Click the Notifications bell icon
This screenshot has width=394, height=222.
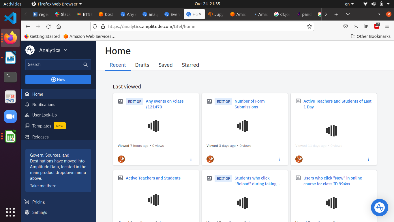click(x=27, y=104)
